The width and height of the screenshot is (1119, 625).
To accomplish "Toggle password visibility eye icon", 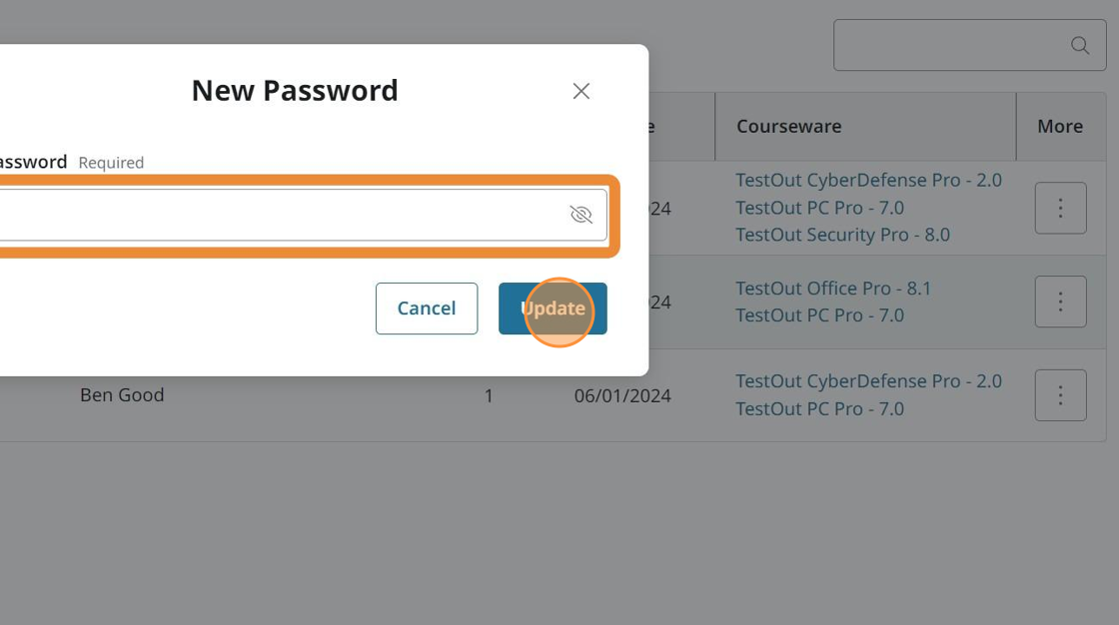I will (x=580, y=215).
